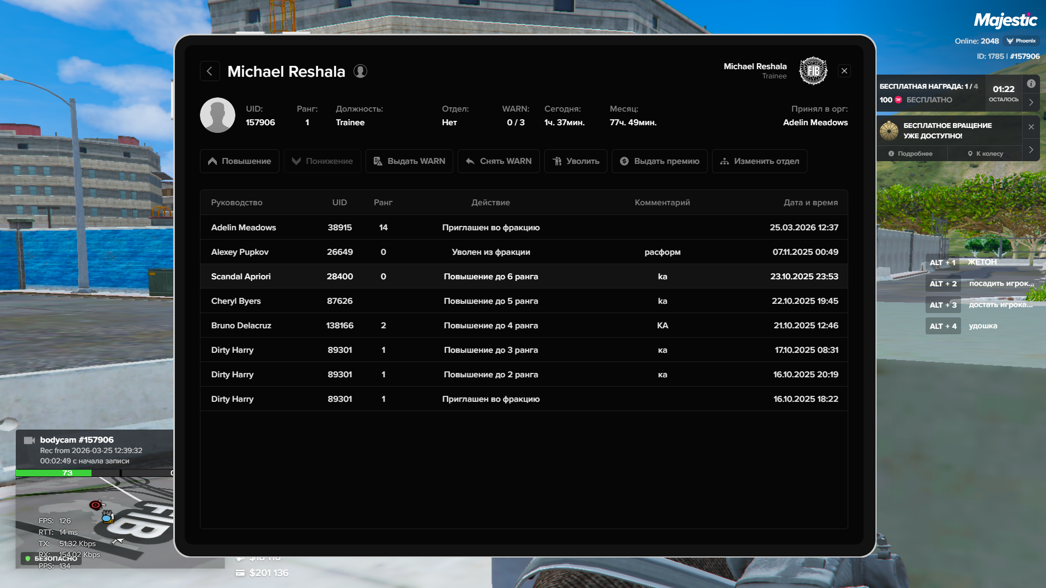Click the FIB faction emblem
1046x588 pixels.
coord(813,71)
